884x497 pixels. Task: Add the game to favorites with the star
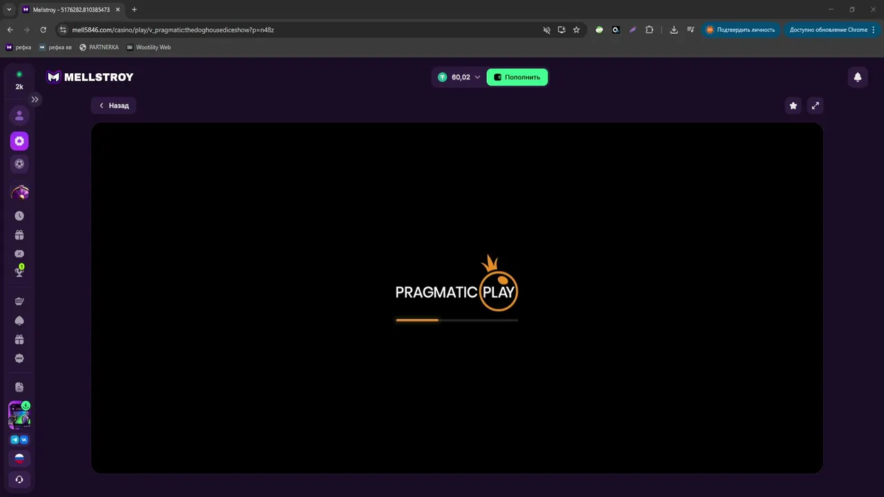pyautogui.click(x=793, y=106)
